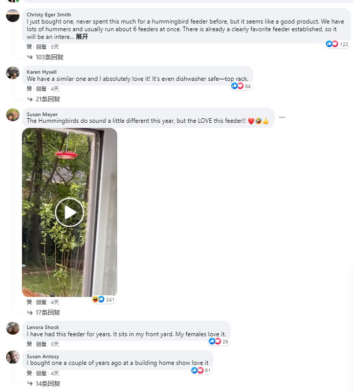
Task: Play Susan Meyer's hummingbird feeder video
Action: pos(70,212)
